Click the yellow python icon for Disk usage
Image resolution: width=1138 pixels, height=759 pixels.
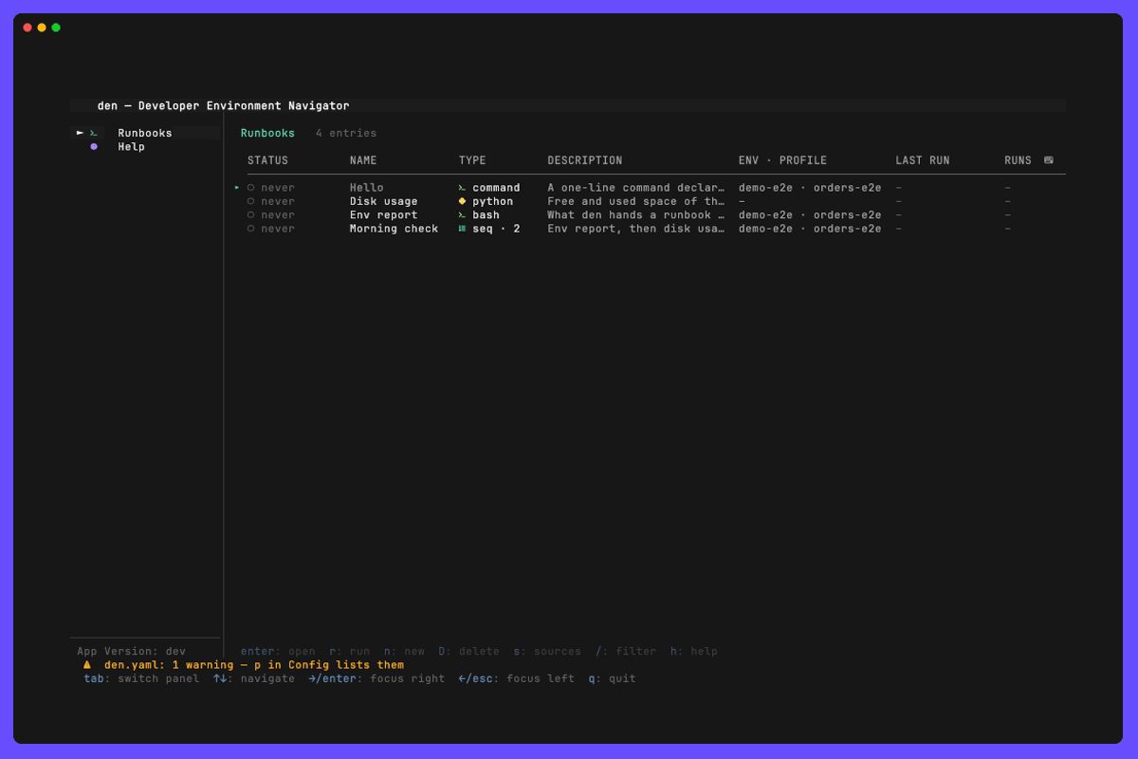tap(462, 201)
